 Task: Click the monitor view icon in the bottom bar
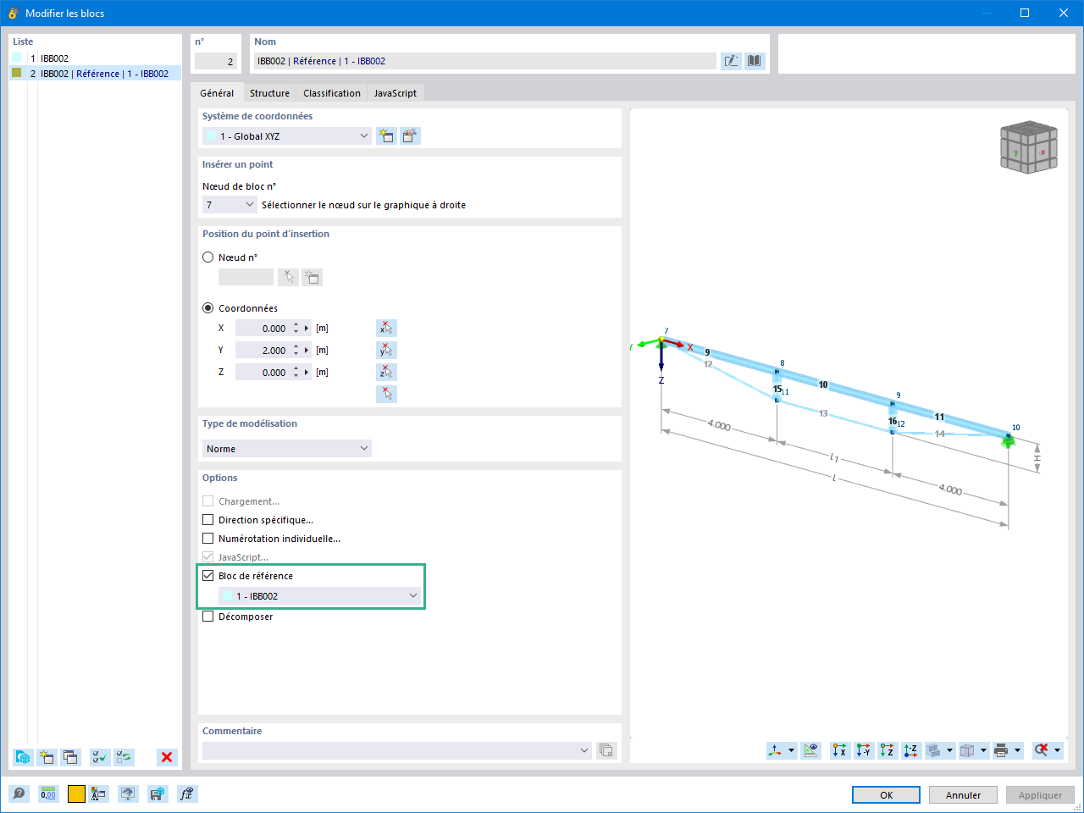click(128, 794)
